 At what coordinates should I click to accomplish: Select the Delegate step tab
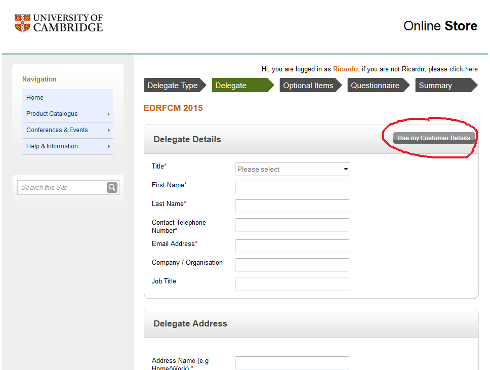coord(243,86)
